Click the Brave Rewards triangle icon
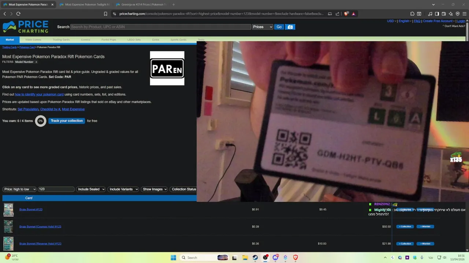The image size is (469, 263). [x=353, y=14]
